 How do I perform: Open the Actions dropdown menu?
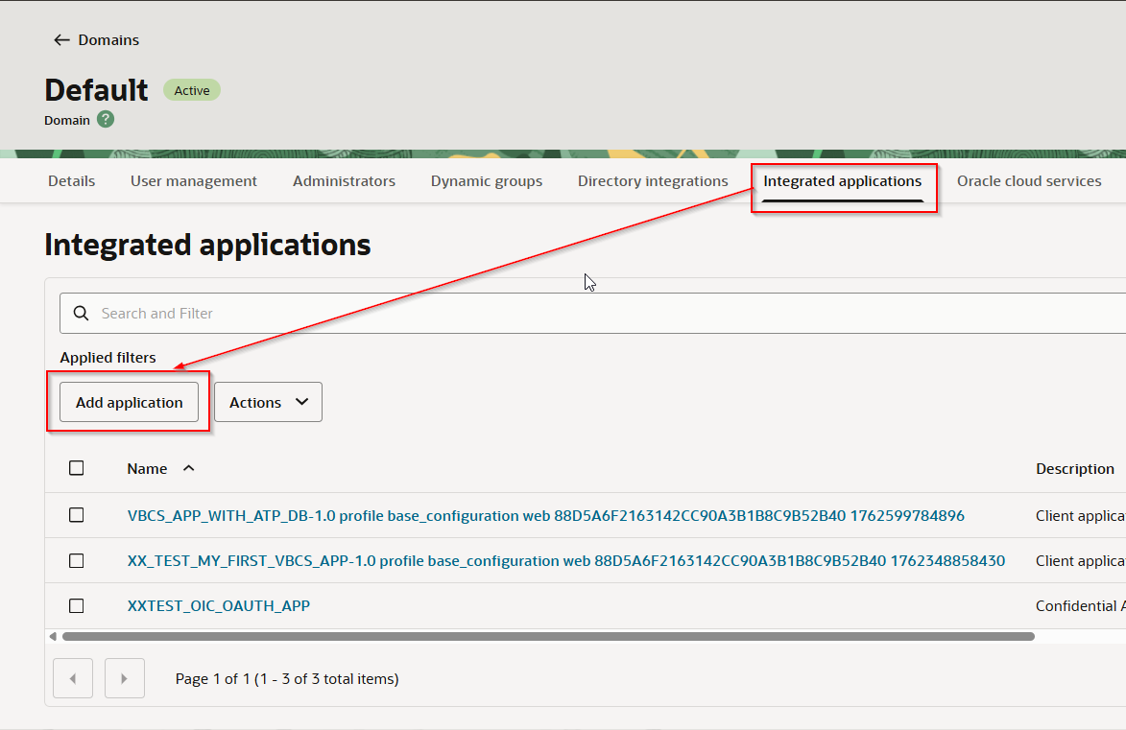[268, 402]
